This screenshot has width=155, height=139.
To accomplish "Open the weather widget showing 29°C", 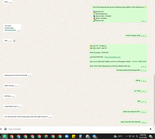I will [118, 136].
